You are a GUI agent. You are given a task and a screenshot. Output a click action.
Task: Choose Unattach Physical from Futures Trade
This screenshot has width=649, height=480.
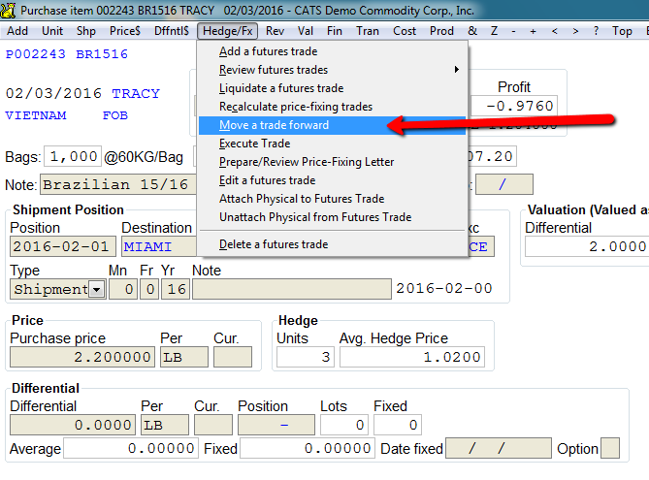pyautogui.click(x=333, y=217)
